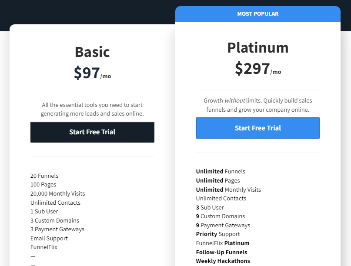The height and width of the screenshot is (266, 351).
Task: Click Unlimited Contacts under Basic plan
Action: tap(55, 203)
